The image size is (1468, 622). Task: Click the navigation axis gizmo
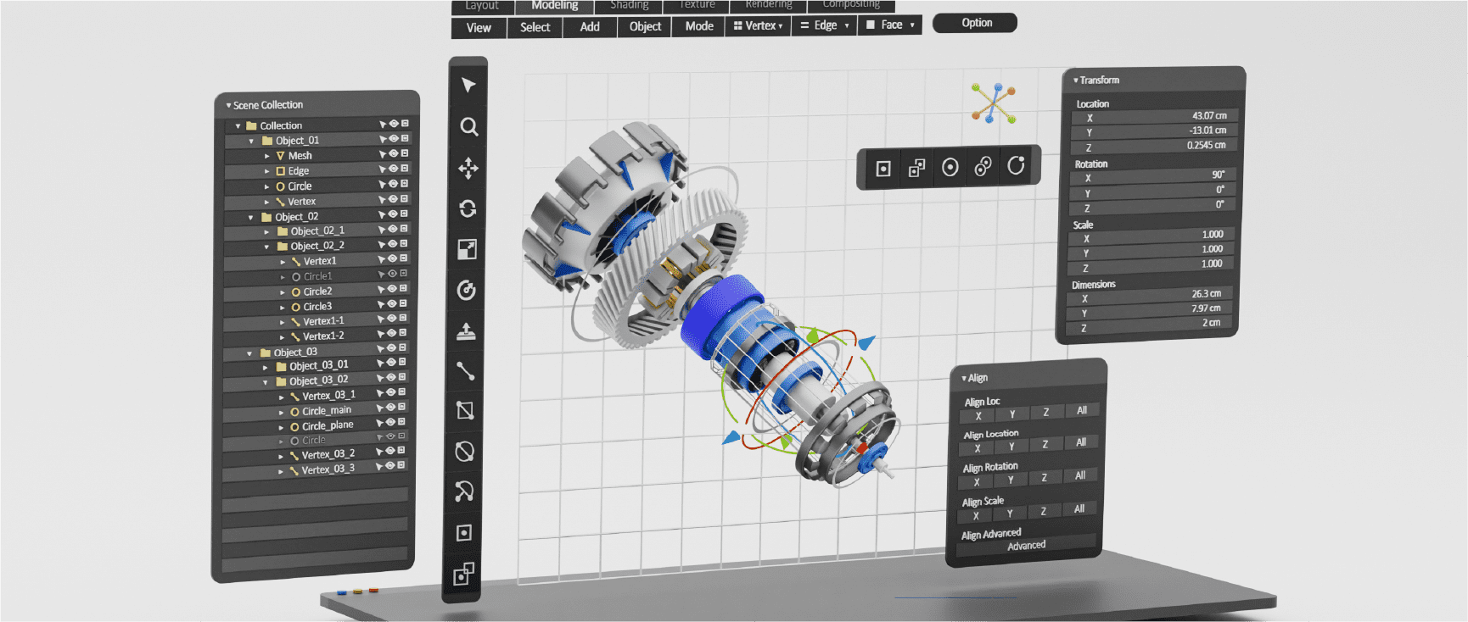coord(994,103)
